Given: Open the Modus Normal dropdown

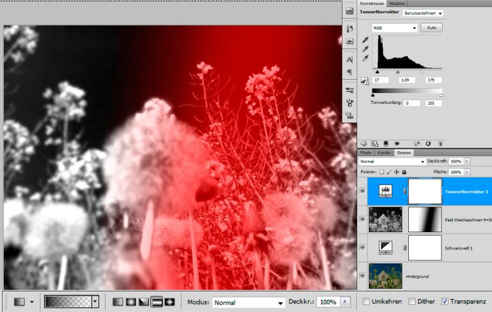Looking at the screenshot, I should click(x=248, y=302).
